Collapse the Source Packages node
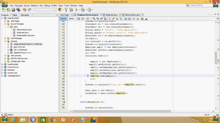220x123 pixels. [5, 24]
